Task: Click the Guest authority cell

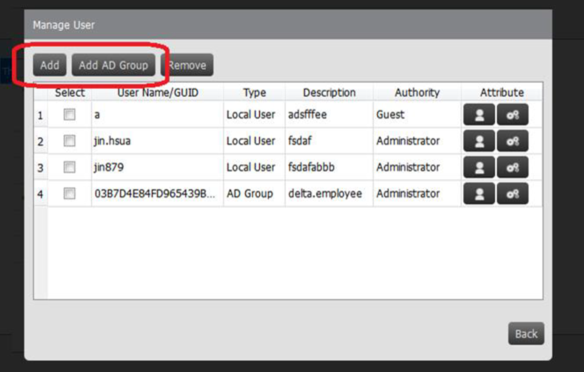Action: [x=417, y=114]
